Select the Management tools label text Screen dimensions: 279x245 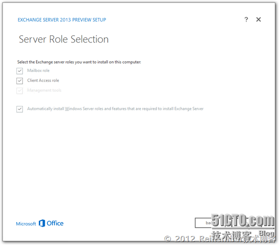pyautogui.click(x=44, y=90)
